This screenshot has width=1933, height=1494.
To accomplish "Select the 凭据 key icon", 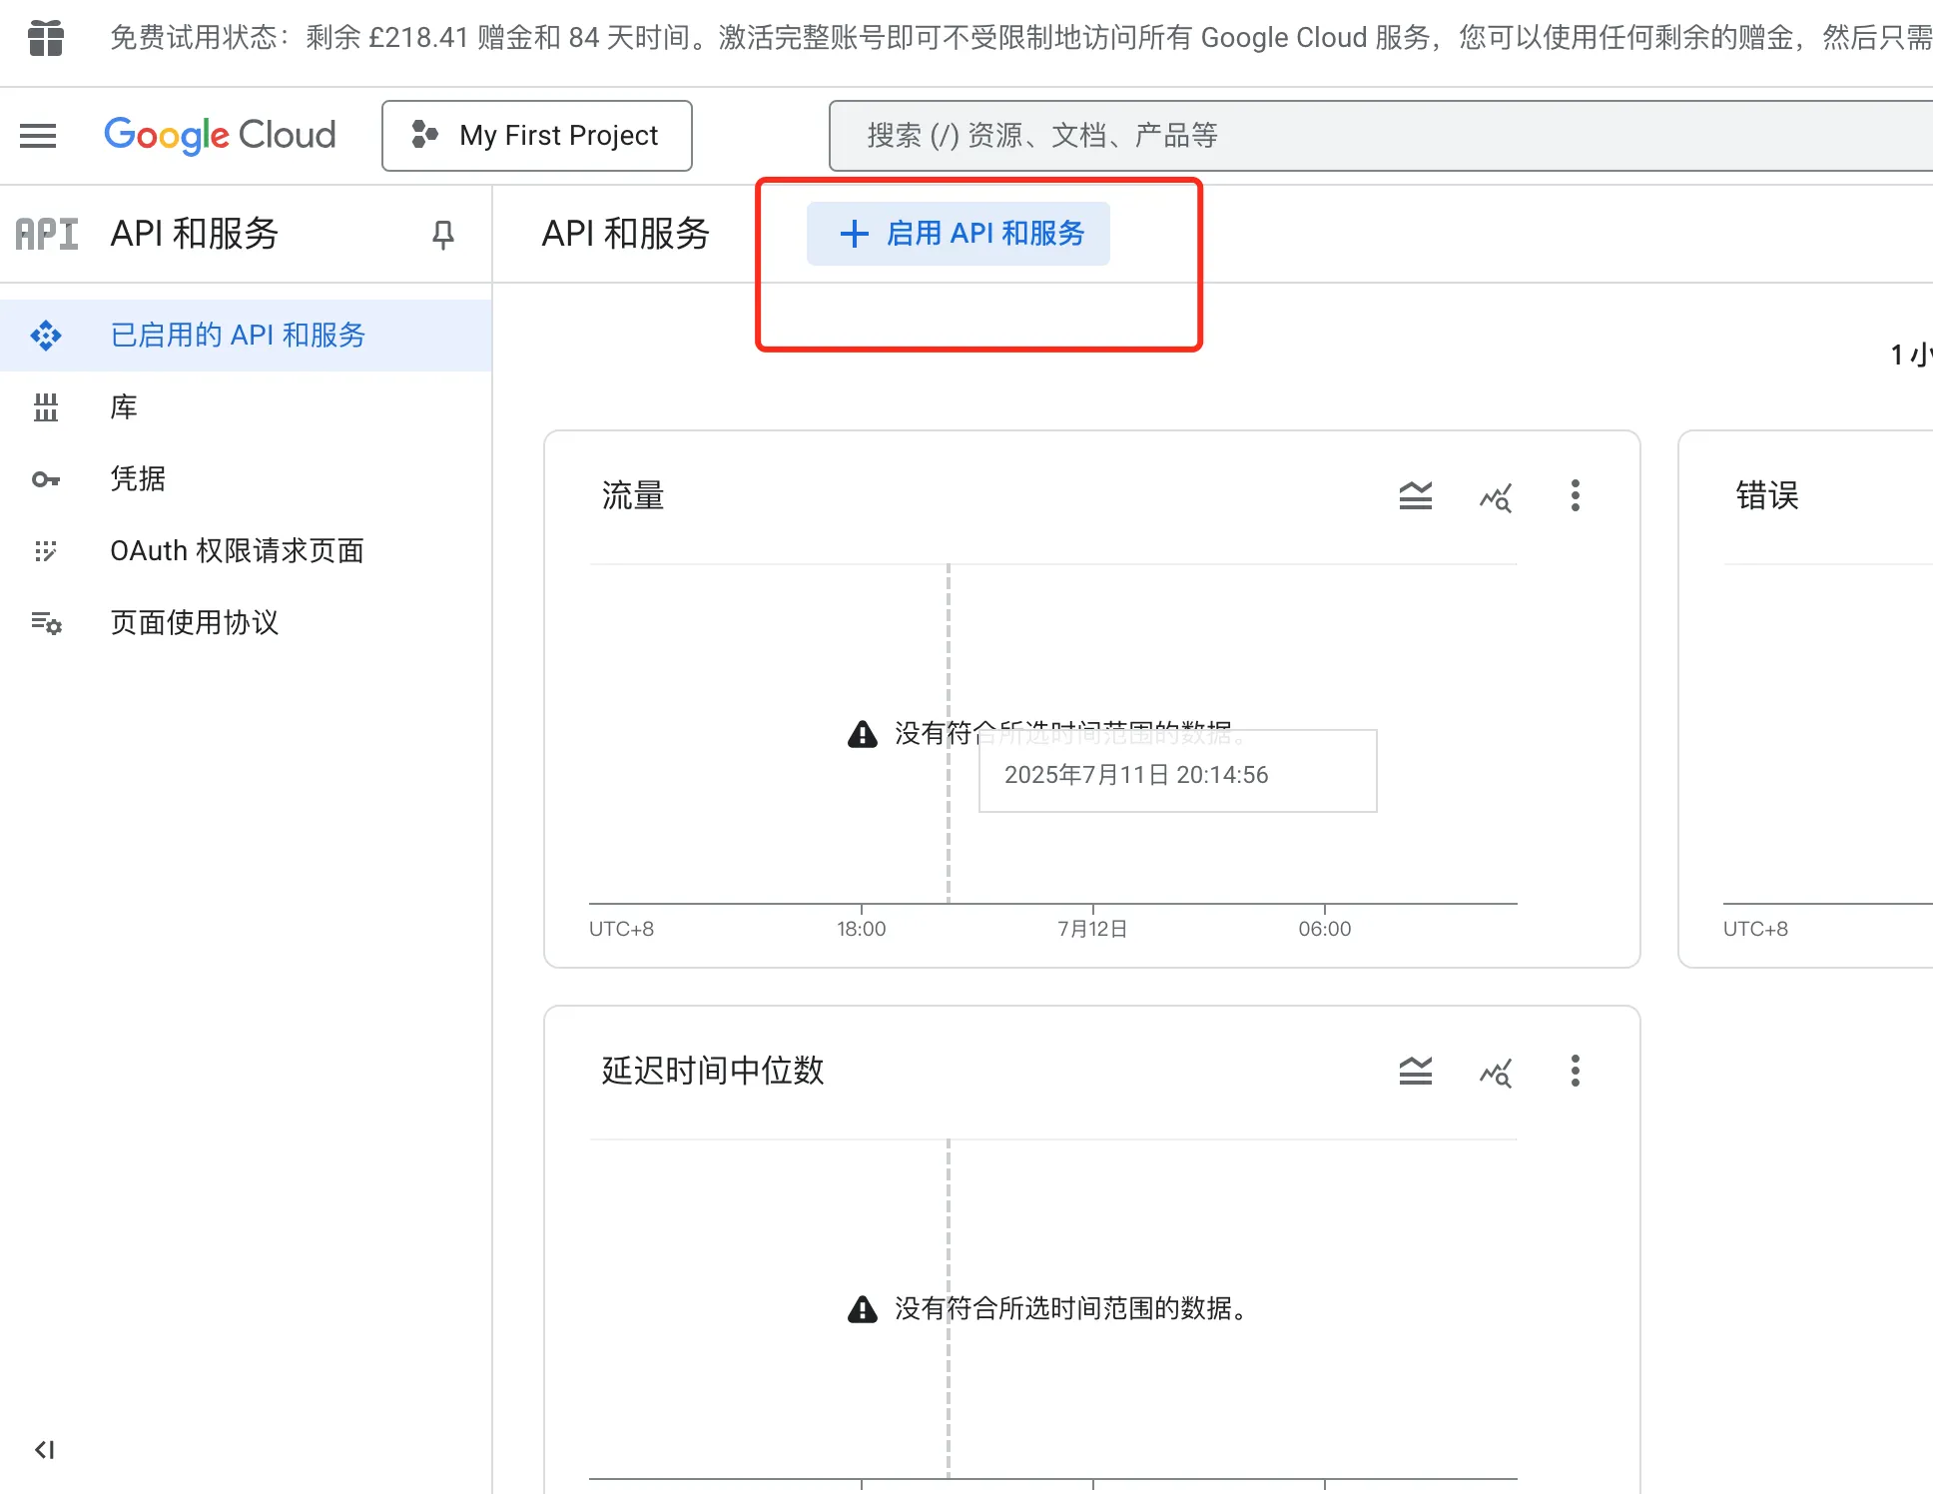I will 46,480.
